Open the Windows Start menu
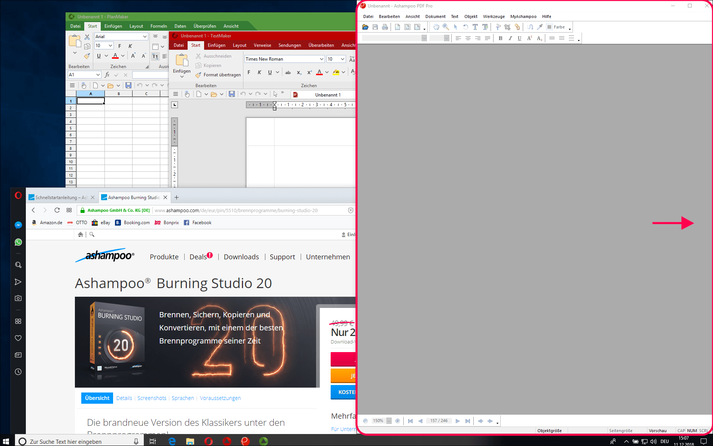This screenshot has height=446, width=713. tap(6, 442)
